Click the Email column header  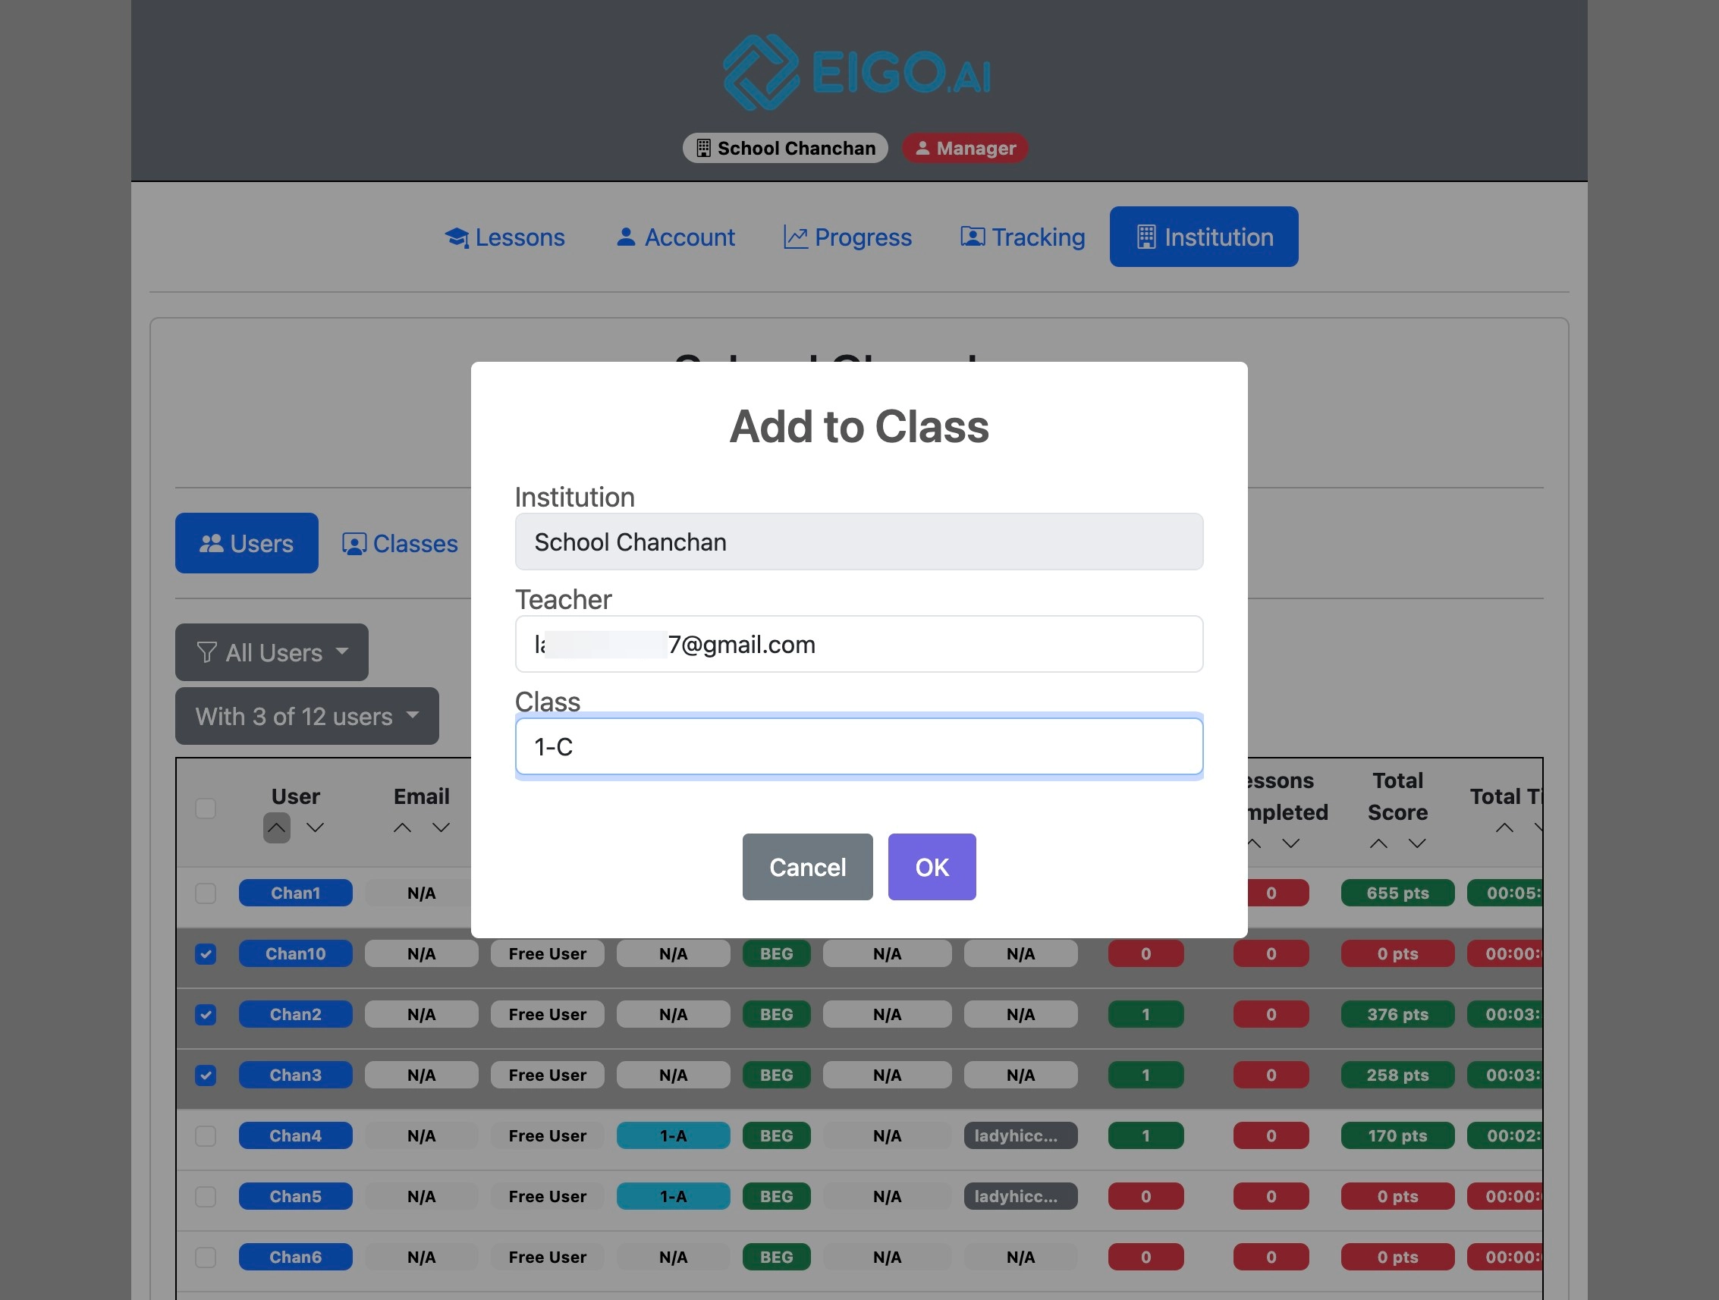tap(421, 796)
